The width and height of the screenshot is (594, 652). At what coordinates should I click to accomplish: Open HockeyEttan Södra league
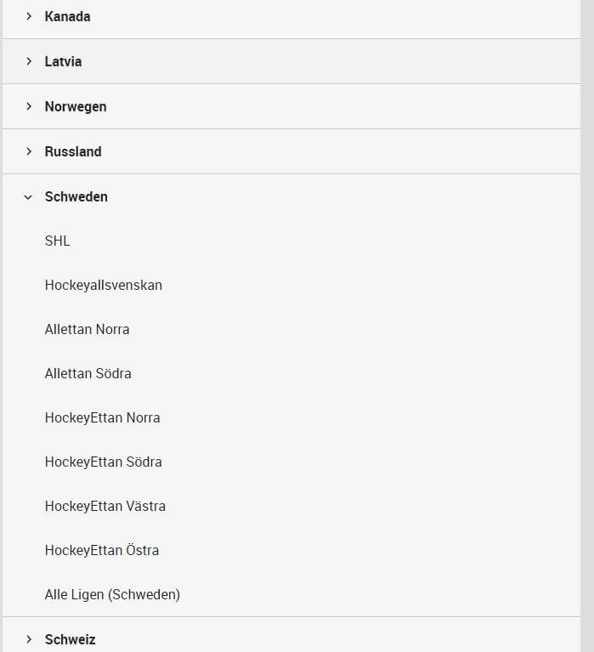(104, 462)
